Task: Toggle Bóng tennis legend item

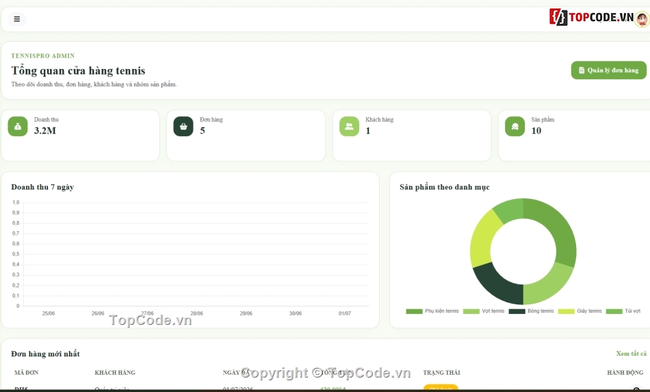Action: click(x=532, y=311)
